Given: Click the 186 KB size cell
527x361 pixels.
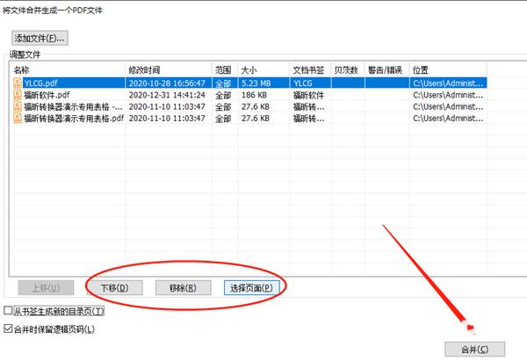Looking at the screenshot, I should [x=254, y=95].
